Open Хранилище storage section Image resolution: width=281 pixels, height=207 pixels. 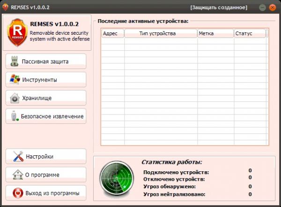pos(46,98)
